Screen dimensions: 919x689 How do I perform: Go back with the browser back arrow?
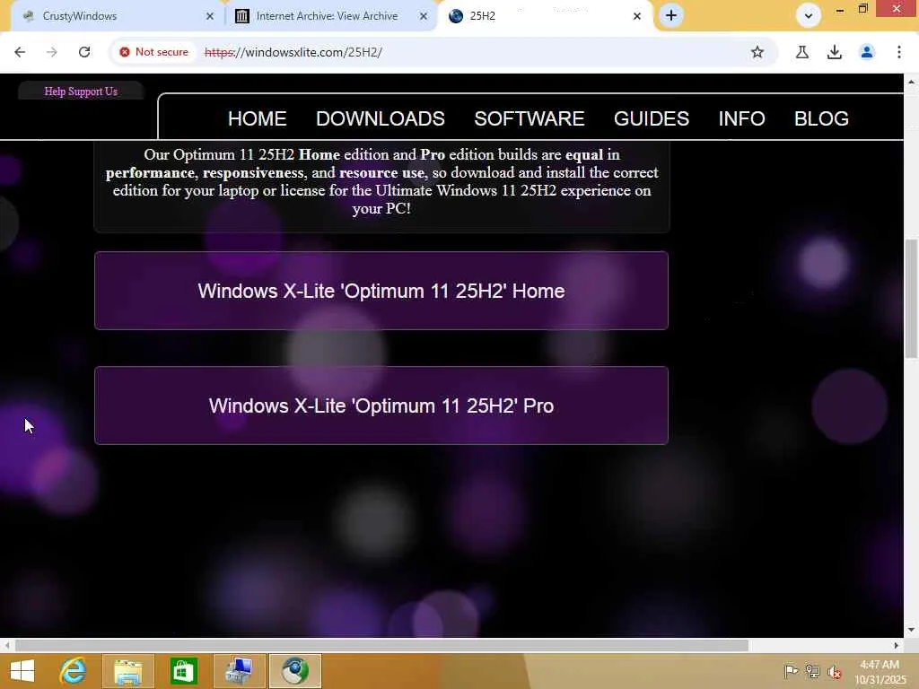pos(20,52)
